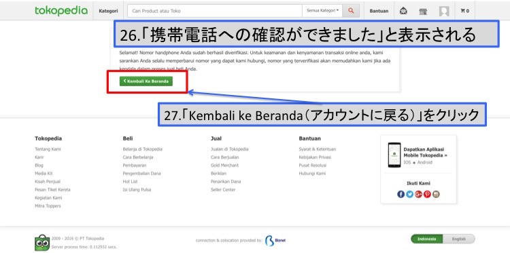Open Tentang Kami link

pos(48,149)
